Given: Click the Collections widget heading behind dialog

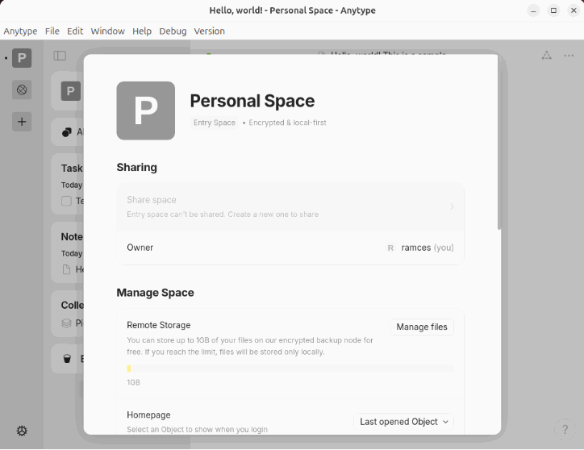Looking at the screenshot, I should click(73, 305).
